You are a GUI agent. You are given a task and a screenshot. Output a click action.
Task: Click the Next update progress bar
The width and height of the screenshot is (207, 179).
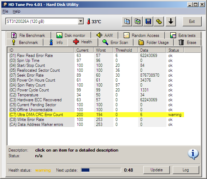(101, 170)
